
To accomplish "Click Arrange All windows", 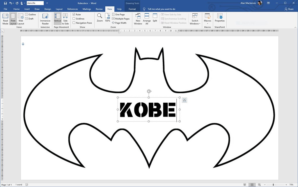I will click(147, 19).
